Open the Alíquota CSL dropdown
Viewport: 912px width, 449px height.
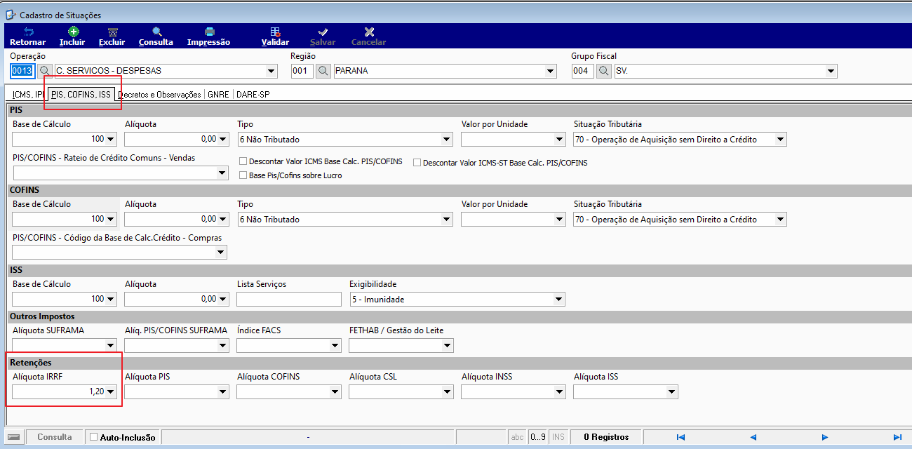[447, 392]
